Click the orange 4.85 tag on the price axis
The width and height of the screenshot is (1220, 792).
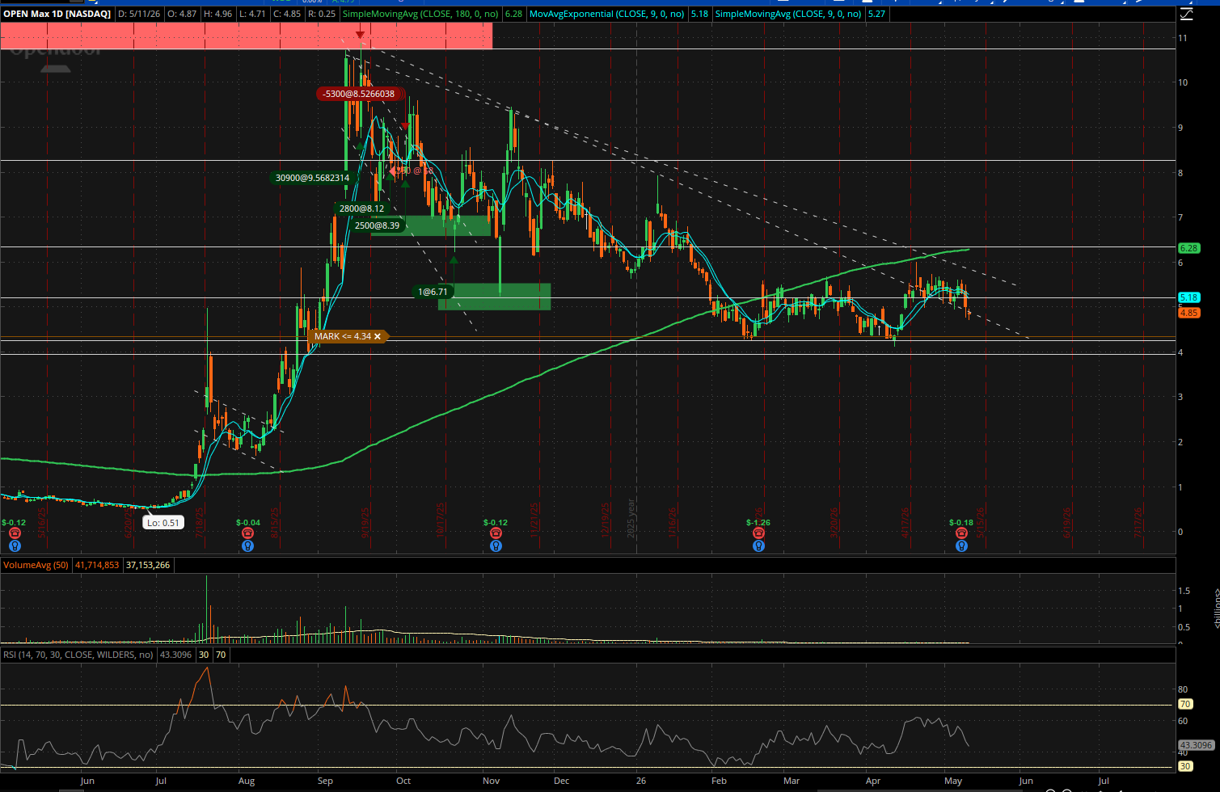1188,313
